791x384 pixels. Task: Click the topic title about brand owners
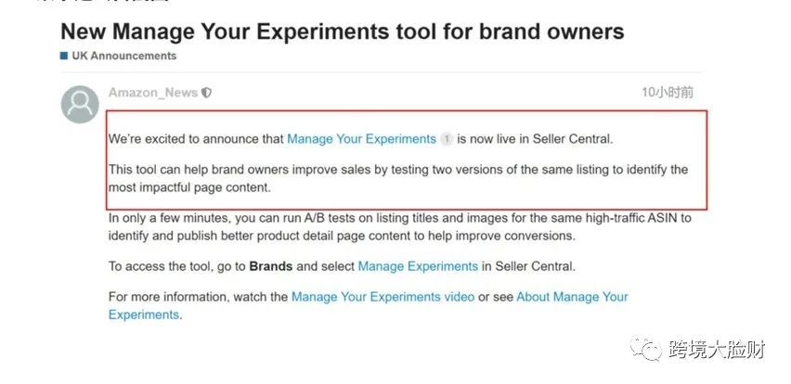click(342, 32)
